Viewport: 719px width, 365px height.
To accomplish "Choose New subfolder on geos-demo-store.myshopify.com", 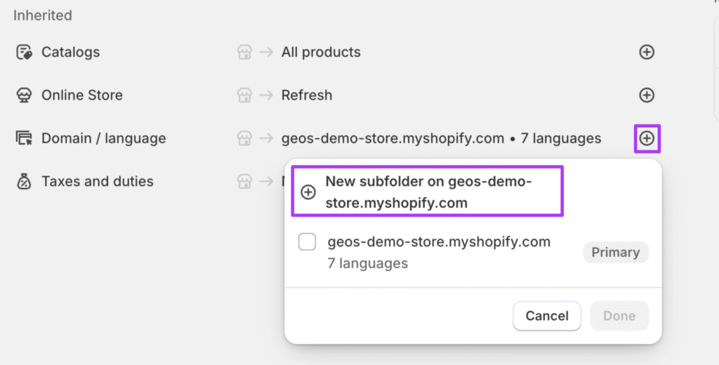I will tap(428, 192).
